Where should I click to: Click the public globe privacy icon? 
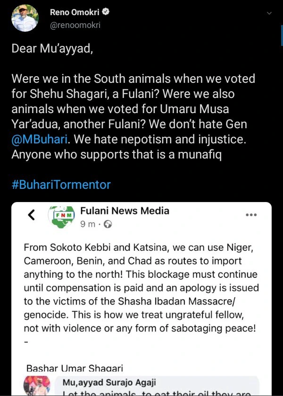108,224
